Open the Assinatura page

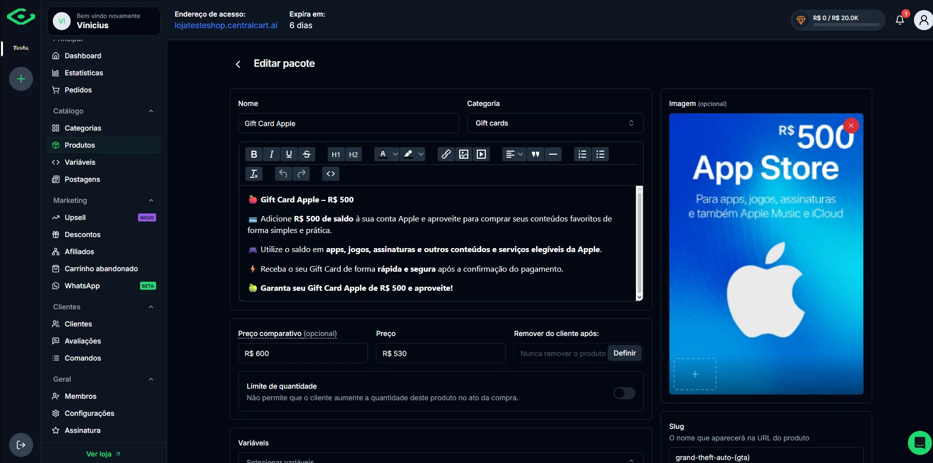tap(104, 430)
